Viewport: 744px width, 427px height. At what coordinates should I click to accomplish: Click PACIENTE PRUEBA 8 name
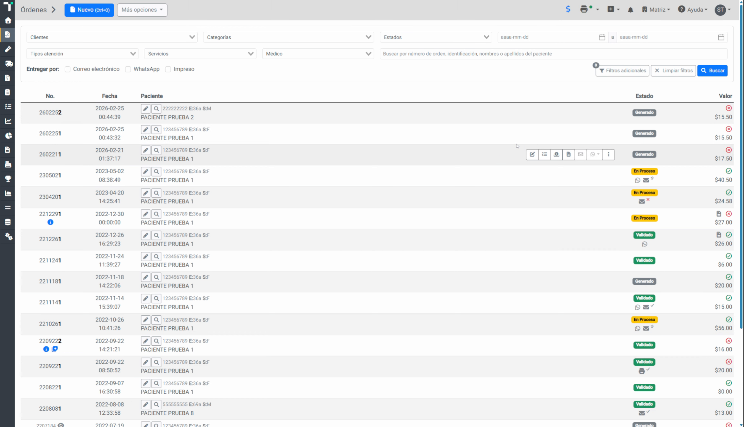tap(167, 413)
